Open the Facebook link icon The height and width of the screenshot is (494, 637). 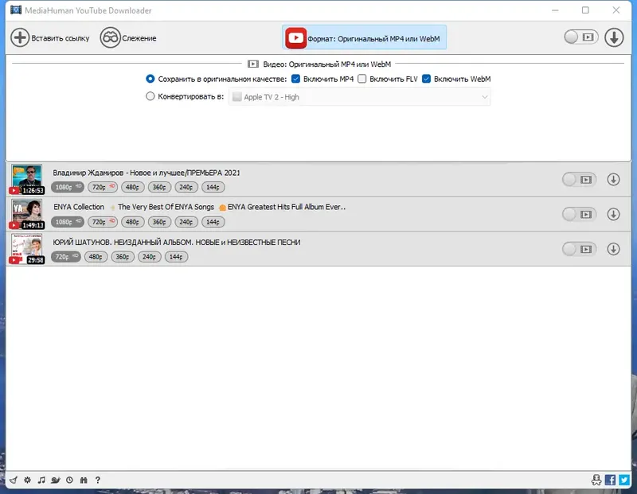coord(610,480)
